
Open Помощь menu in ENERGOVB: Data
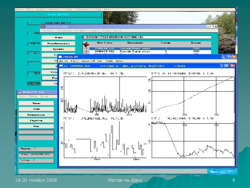[x=107, y=31]
